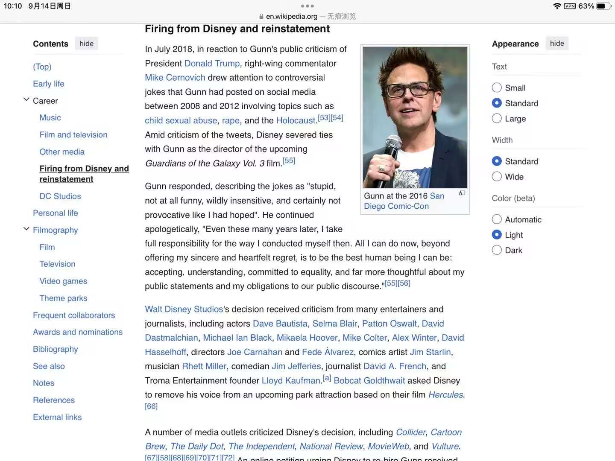The height and width of the screenshot is (461, 615).
Task: Click the enlarge icon under Gunn's photo
Action: click(x=462, y=193)
